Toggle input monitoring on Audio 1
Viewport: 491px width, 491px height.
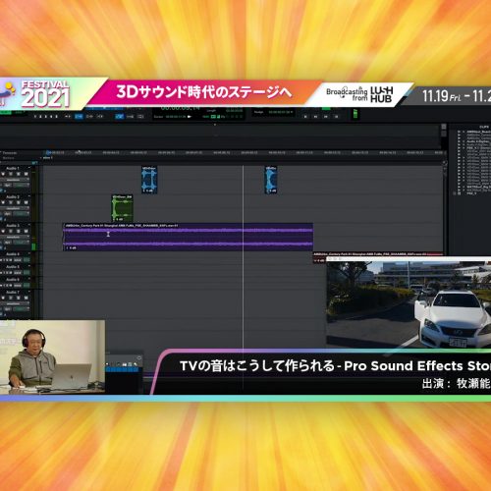(11, 174)
